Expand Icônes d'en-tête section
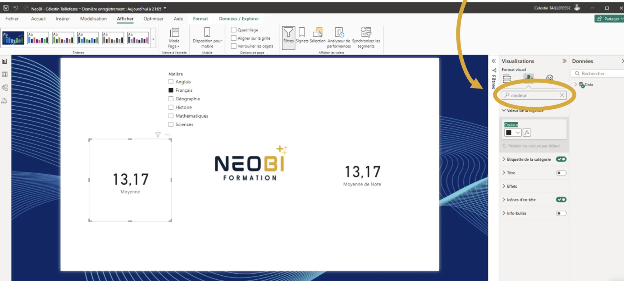Screen dimensions: 624x281 click(504, 200)
